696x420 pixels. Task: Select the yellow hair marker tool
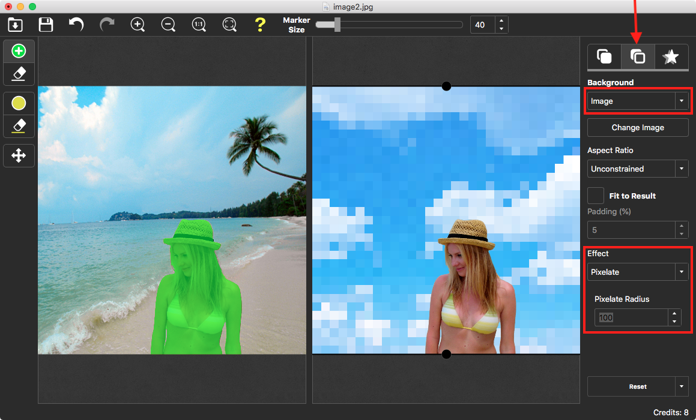point(19,104)
